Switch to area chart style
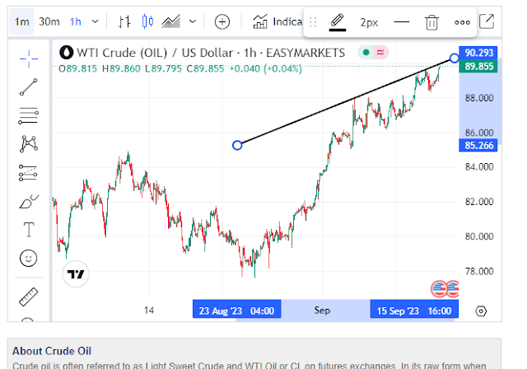The image size is (527, 369). (x=170, y=22)
